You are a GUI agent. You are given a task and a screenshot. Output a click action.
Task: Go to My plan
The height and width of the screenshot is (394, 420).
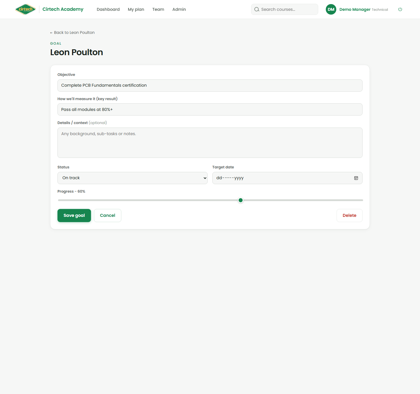click(136, 9)
